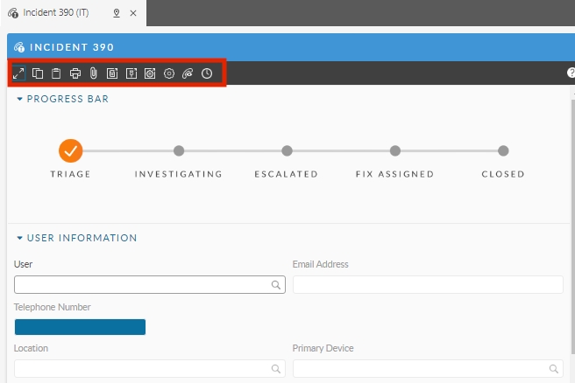Click the pin icon on Incident tab
This screenshot has width=575, height=383.
[x=117, y=13]
